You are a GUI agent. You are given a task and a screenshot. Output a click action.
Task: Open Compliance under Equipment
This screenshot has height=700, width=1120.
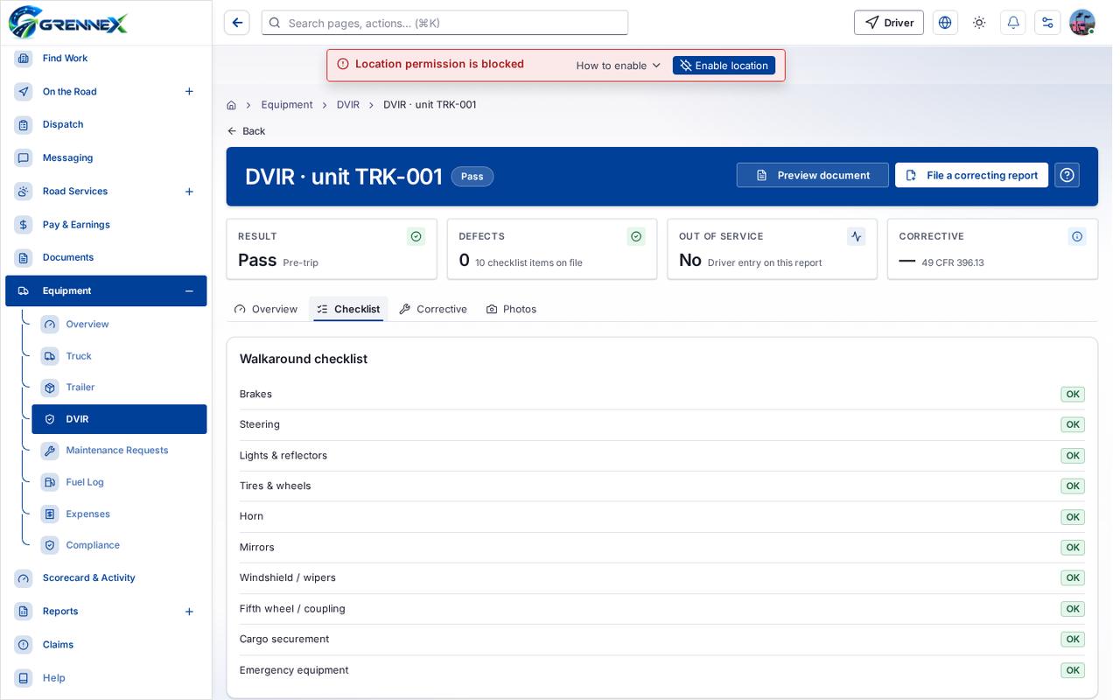(119, 545)
